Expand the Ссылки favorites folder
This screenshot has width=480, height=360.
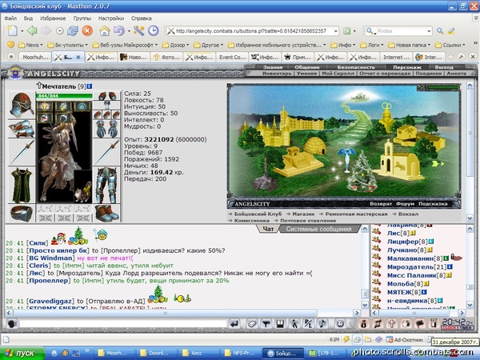[x=450, y=45]
